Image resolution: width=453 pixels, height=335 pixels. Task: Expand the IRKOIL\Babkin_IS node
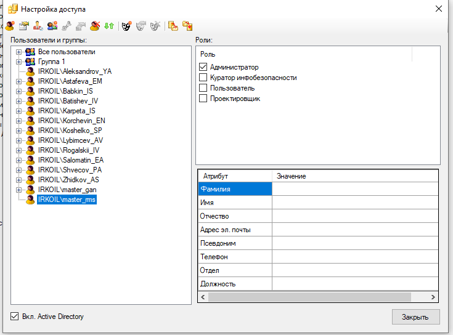click(18, 91)
